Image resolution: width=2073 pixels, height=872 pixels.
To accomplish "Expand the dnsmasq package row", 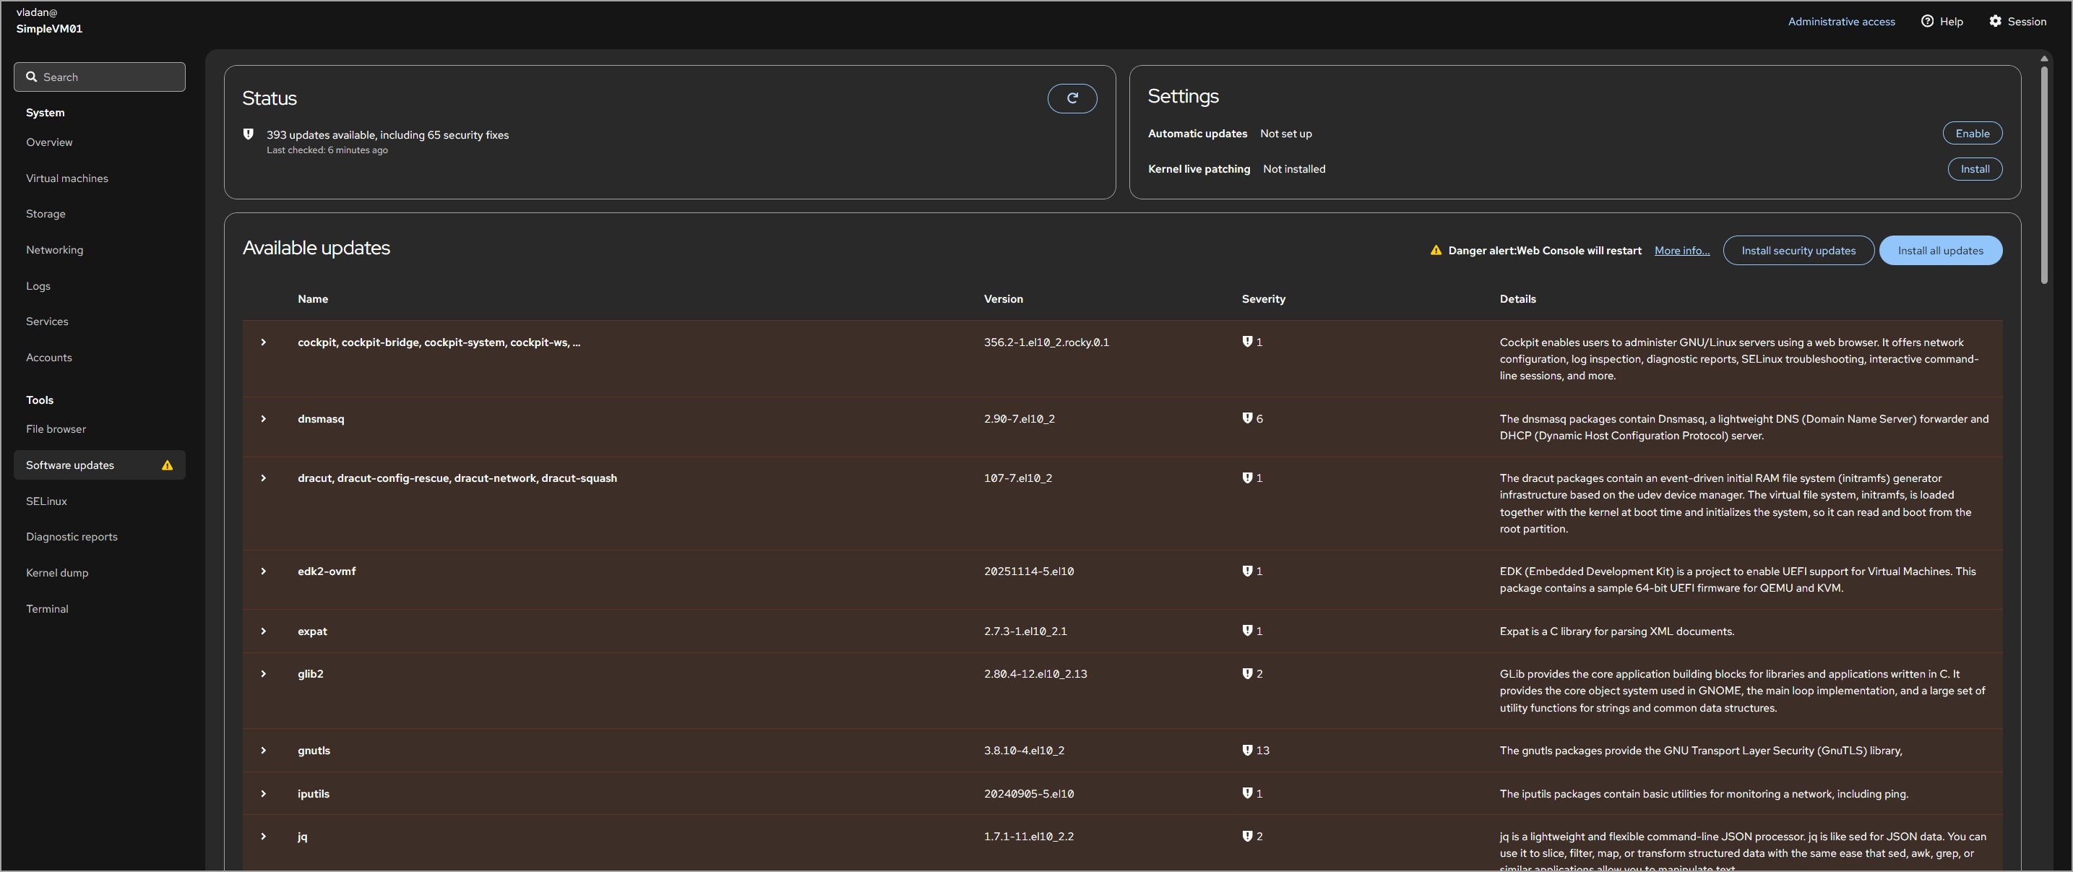I will click(x=263, y=419).
